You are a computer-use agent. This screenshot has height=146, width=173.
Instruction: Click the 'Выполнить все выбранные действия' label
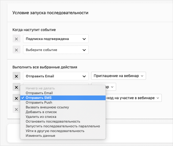(45, 67)
